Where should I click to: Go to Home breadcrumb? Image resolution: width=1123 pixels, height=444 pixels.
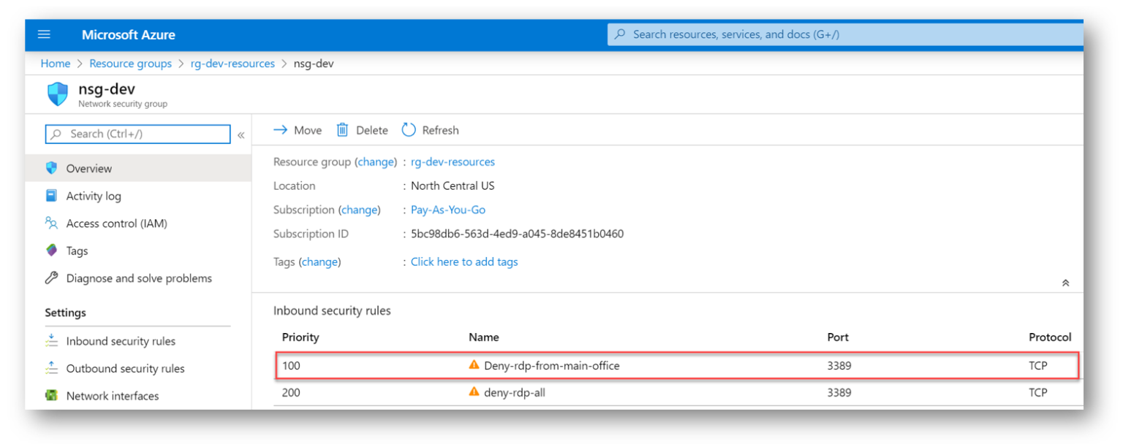56,64
